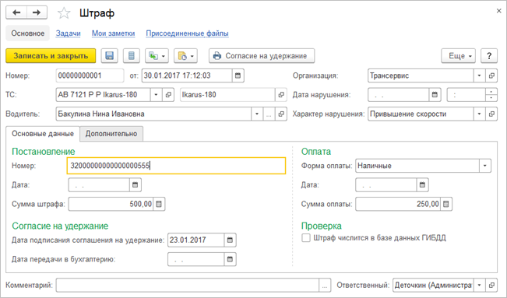Expand the Организация dropdown list
Image resolution: width=507 pixels, height=298 pixels.
[479, 75]
